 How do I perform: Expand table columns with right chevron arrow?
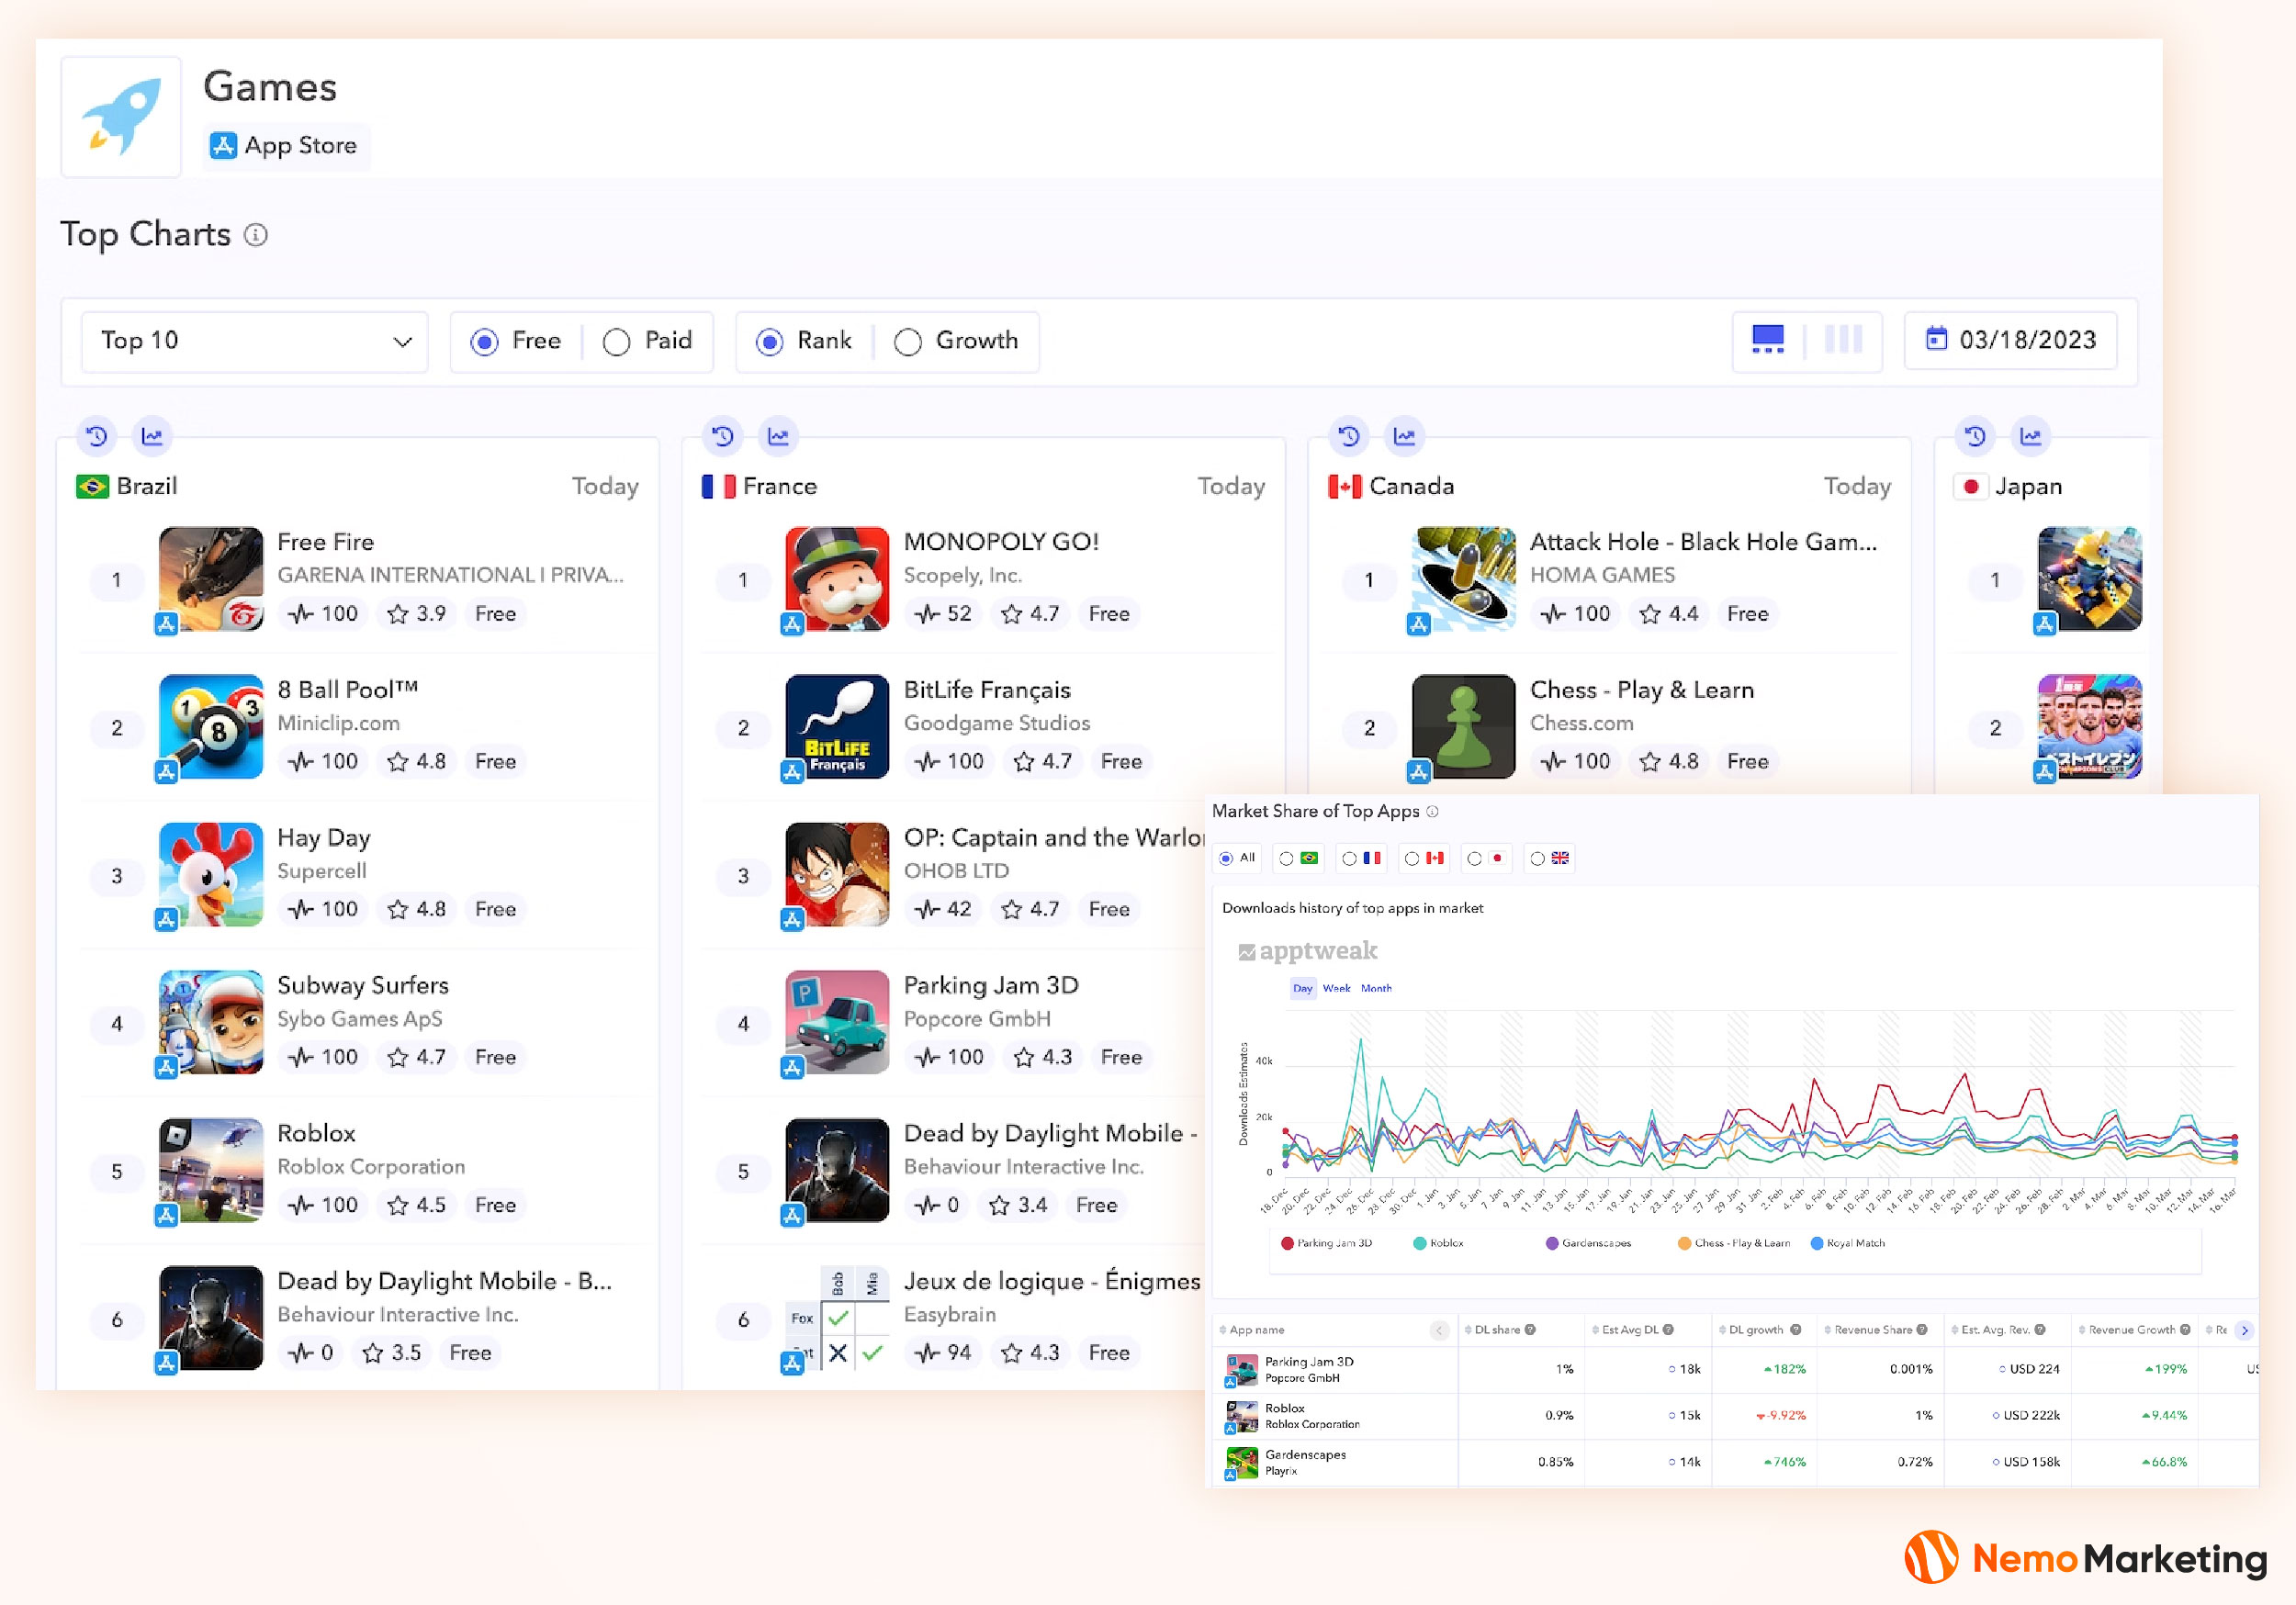coord(2244,1330)
